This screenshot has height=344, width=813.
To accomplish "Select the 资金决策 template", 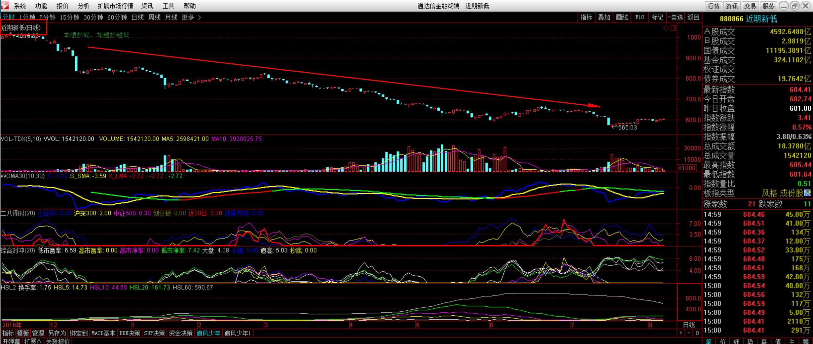I will pyautogui.click(x=181, y=333).
